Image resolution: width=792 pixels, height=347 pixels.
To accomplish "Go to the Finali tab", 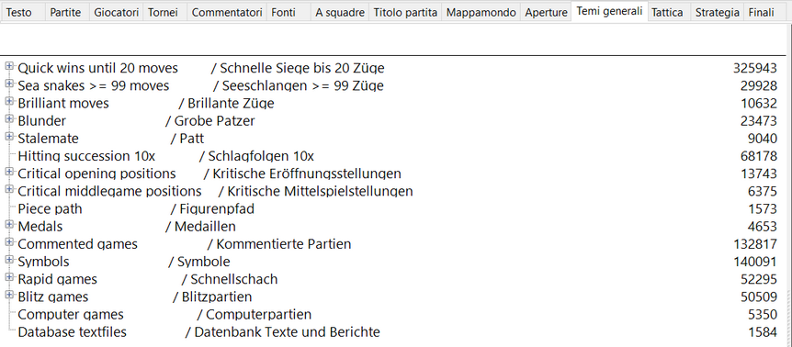I will (x=761, y=13).
